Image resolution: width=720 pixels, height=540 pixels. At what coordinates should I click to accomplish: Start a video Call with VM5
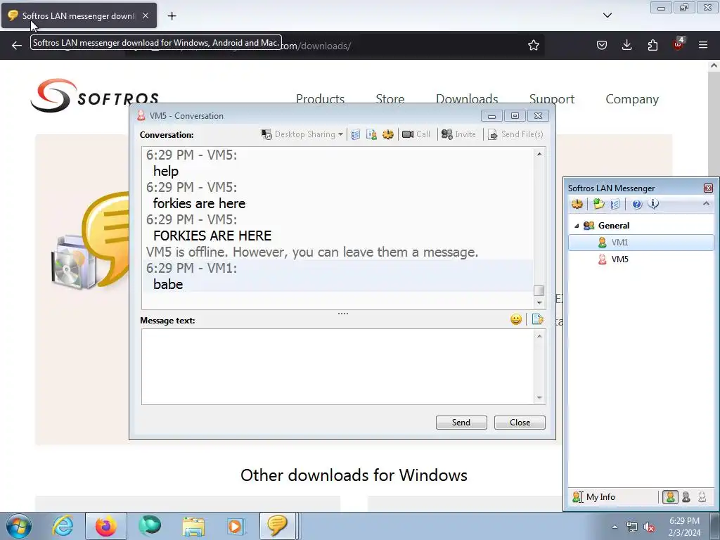[416, 134]
